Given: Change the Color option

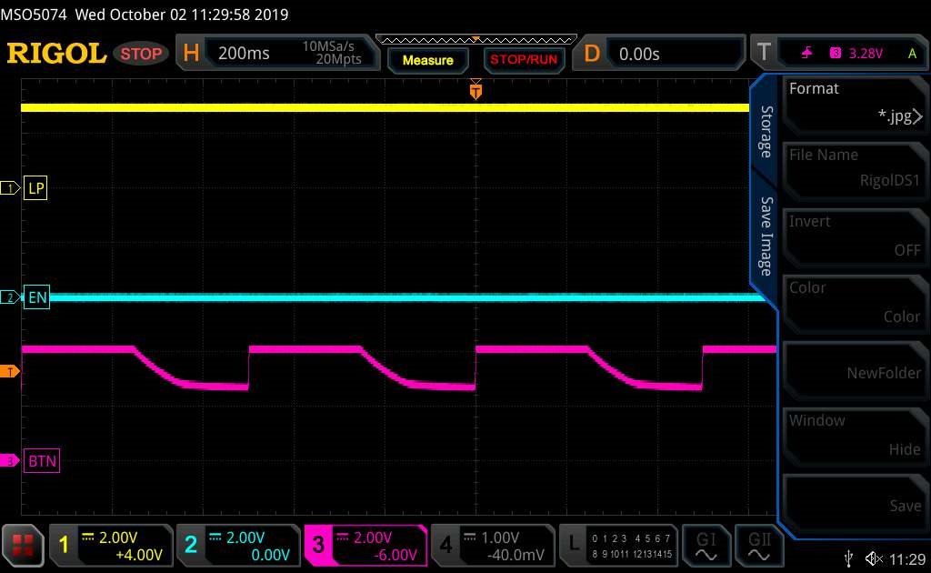Looking at the screenshot, I should coord(855,304).
